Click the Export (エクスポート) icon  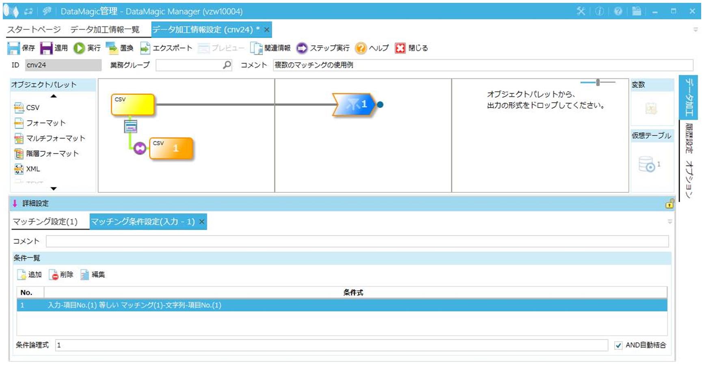tap(145, 48)
